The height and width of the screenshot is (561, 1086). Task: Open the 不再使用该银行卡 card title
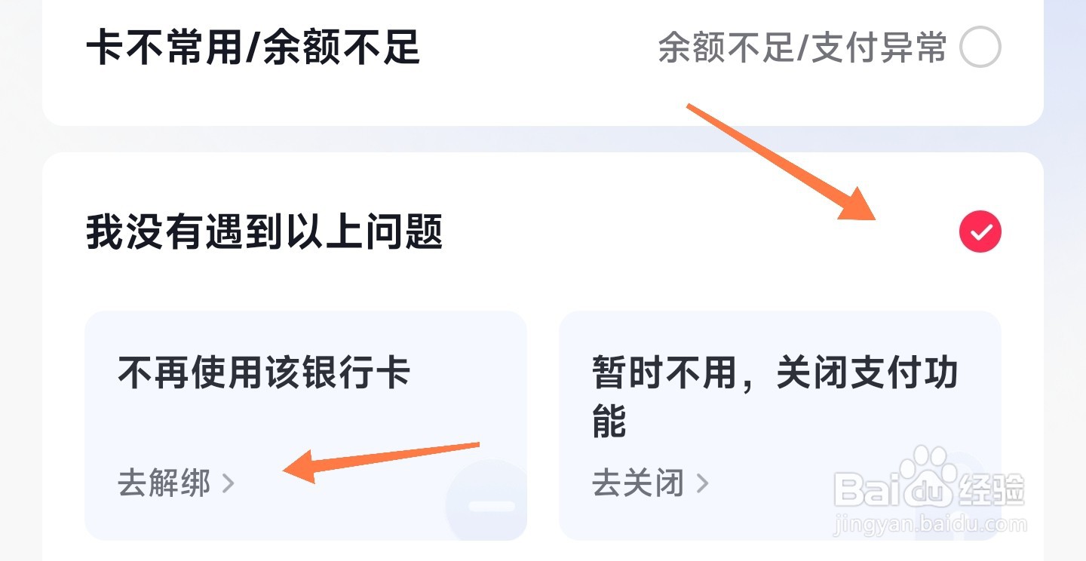[x=264, y=372]
